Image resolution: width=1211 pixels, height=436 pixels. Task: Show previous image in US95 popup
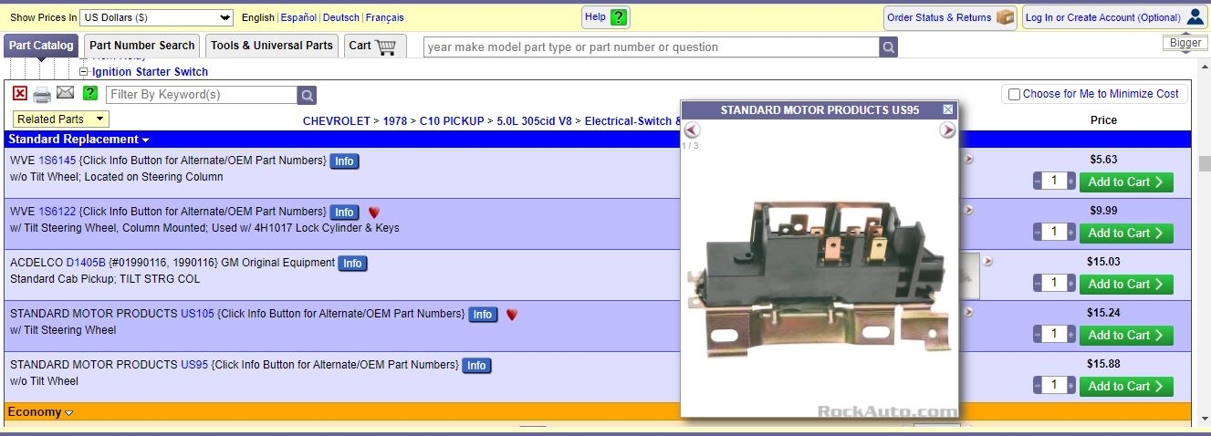(x=692, y=130)
